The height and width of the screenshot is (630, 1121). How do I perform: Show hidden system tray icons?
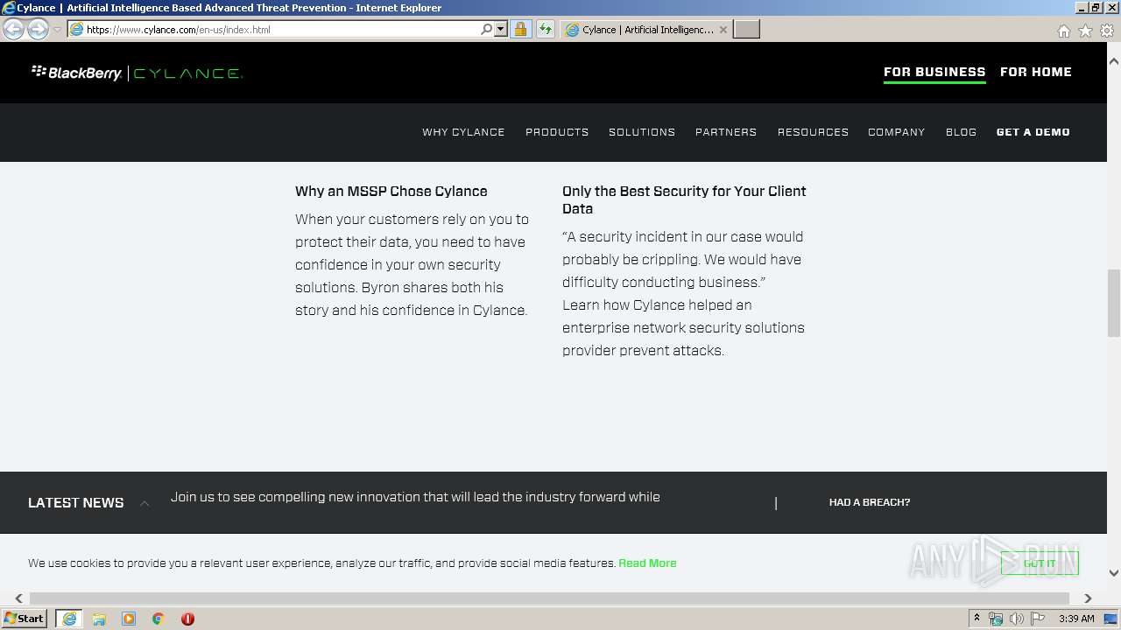tap(976, 619)
